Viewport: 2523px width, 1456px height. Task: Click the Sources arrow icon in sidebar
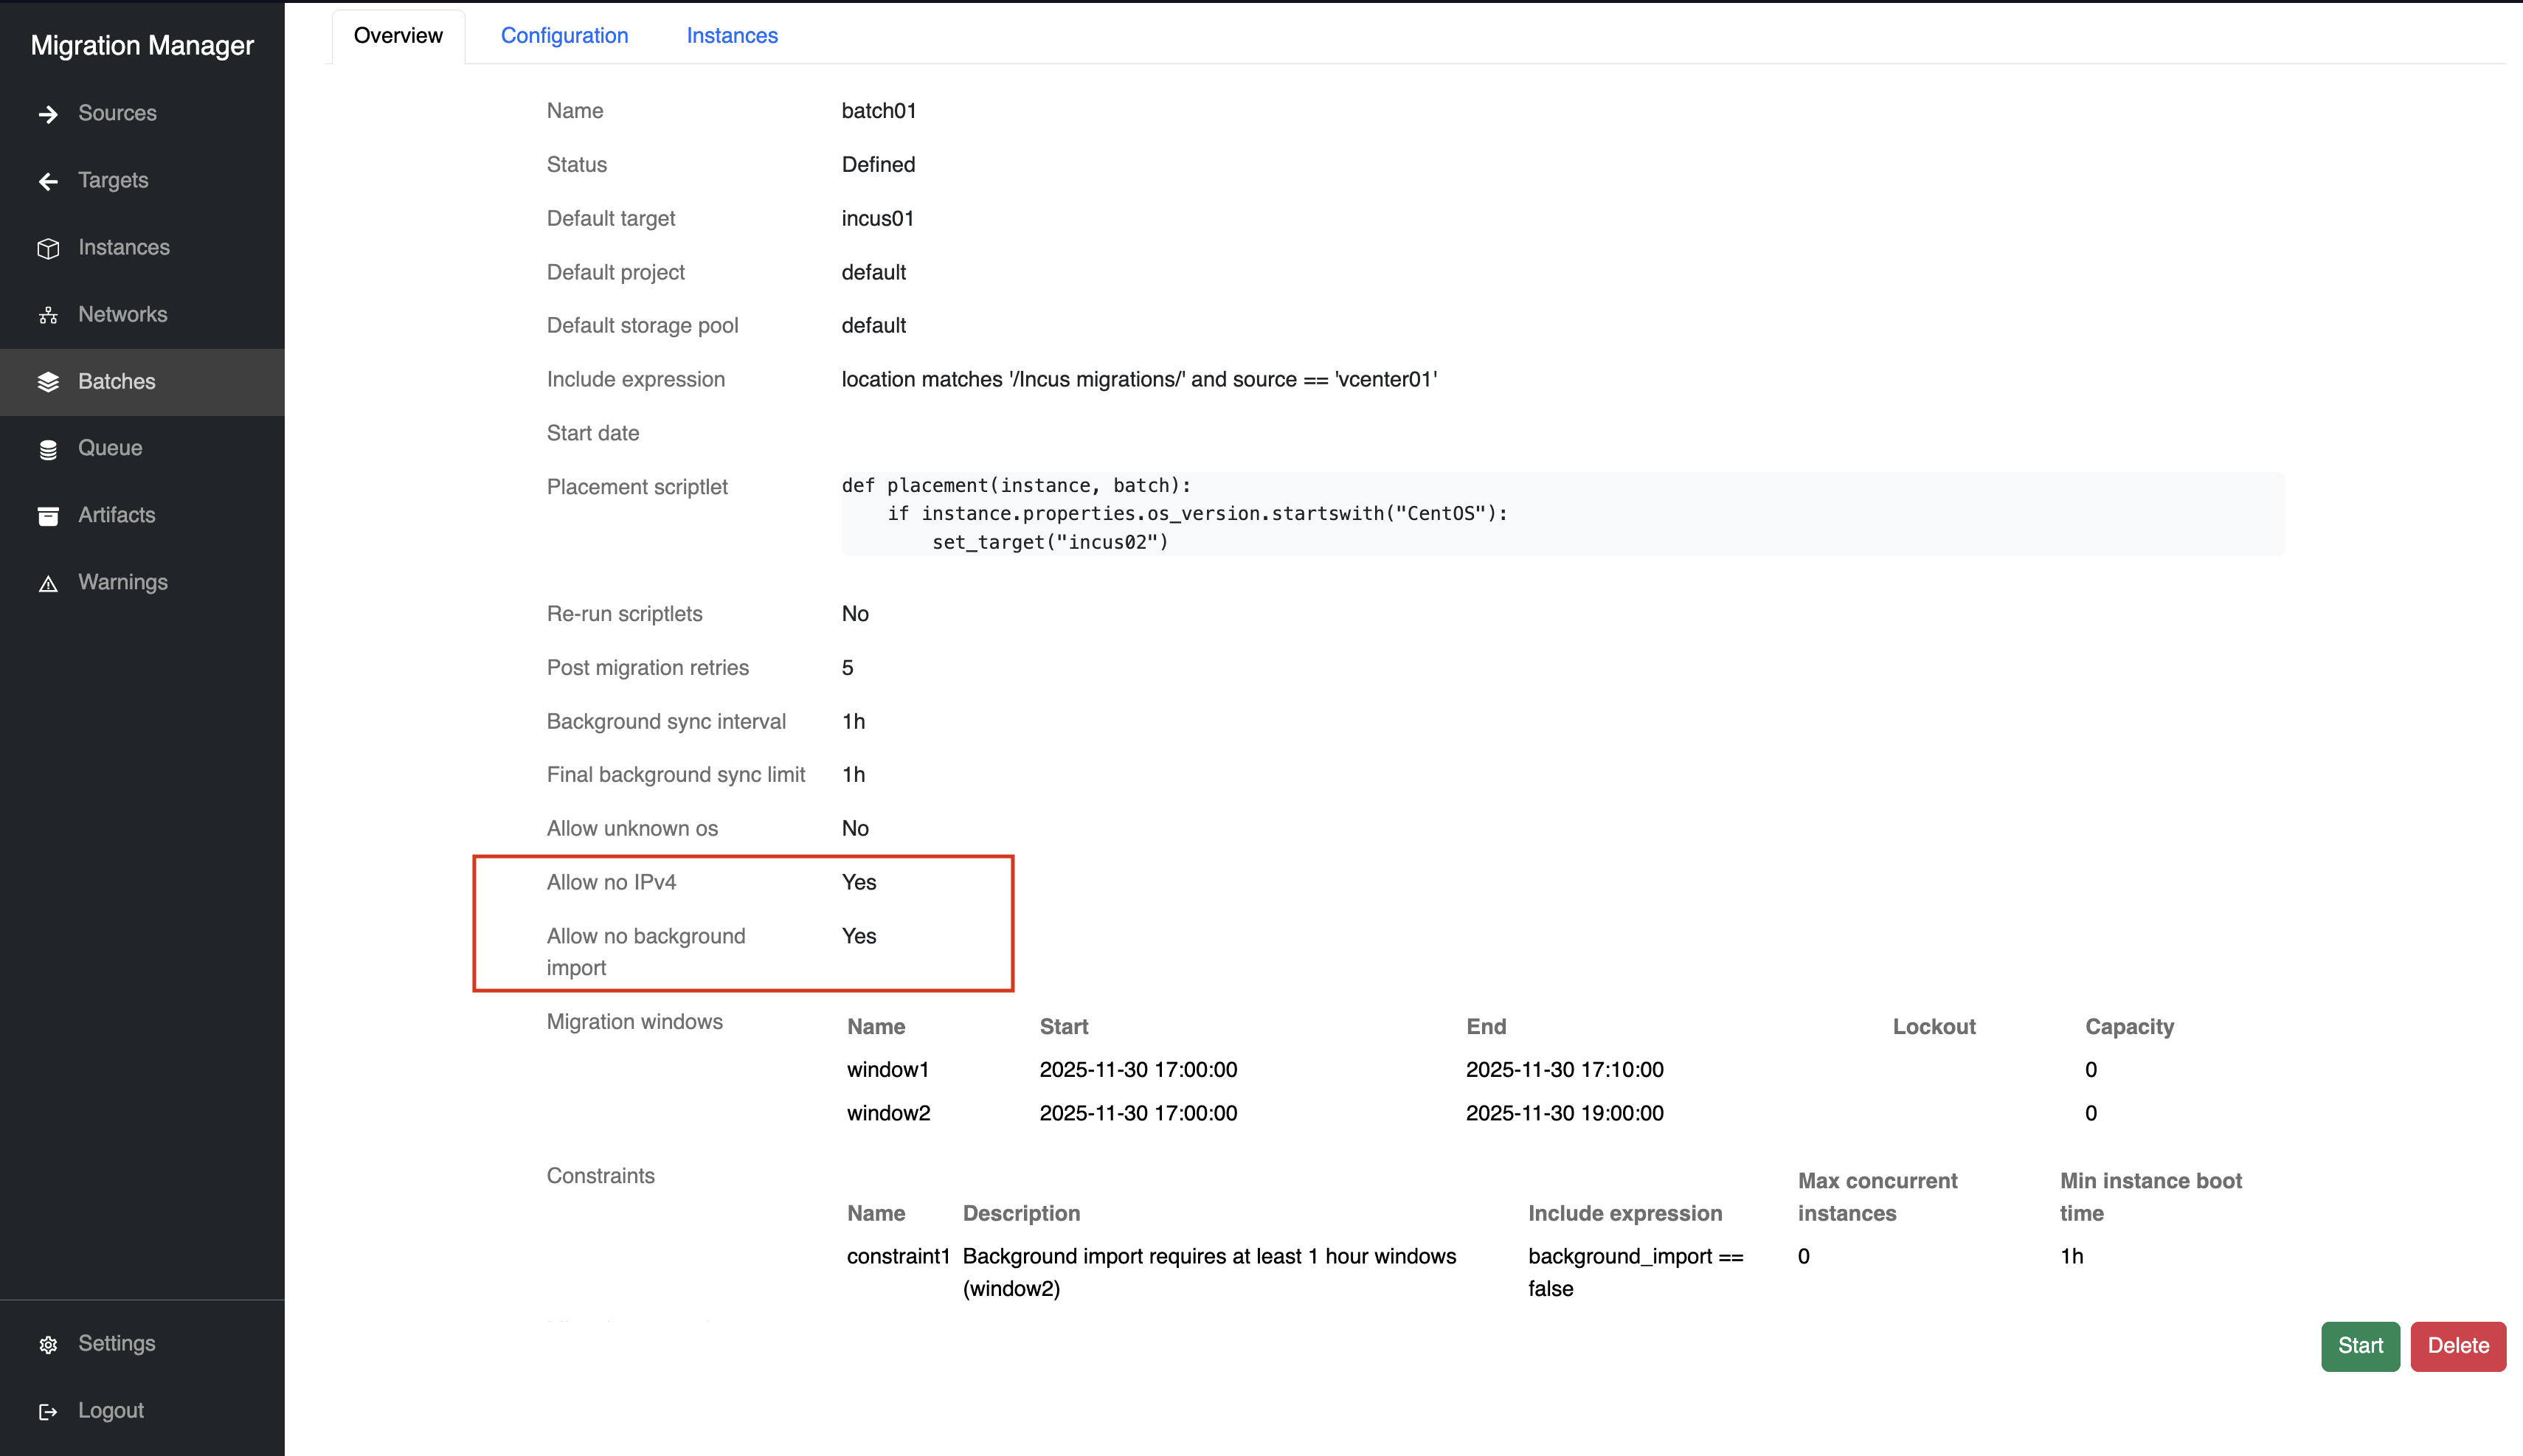point(48,114)
